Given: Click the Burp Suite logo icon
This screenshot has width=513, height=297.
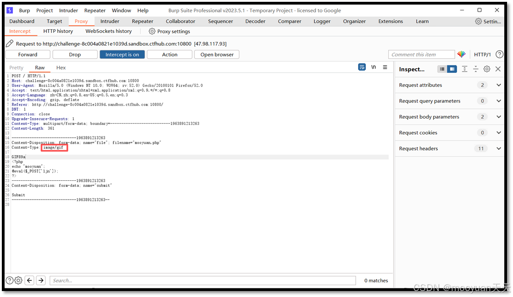Looking at the screenshot, I should click(x=10, y=10).
